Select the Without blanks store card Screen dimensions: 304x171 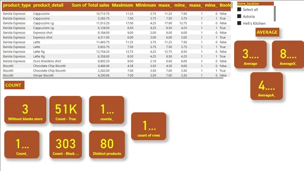coord(25,110)
